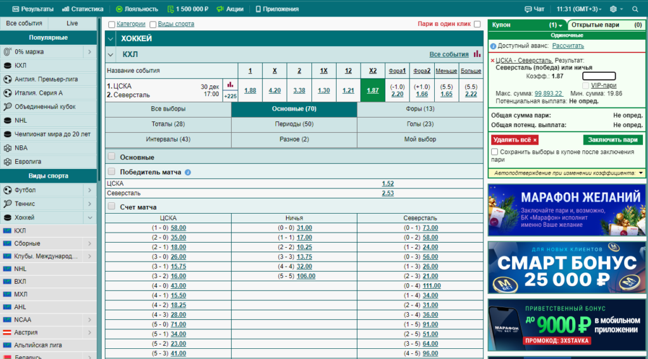
Task: Open Австрия flag item
Action: (48, 332)
